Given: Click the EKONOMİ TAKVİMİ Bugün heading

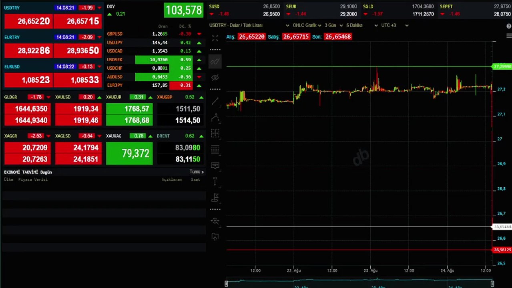Looking at the screenshot, I should coord(28,172).
